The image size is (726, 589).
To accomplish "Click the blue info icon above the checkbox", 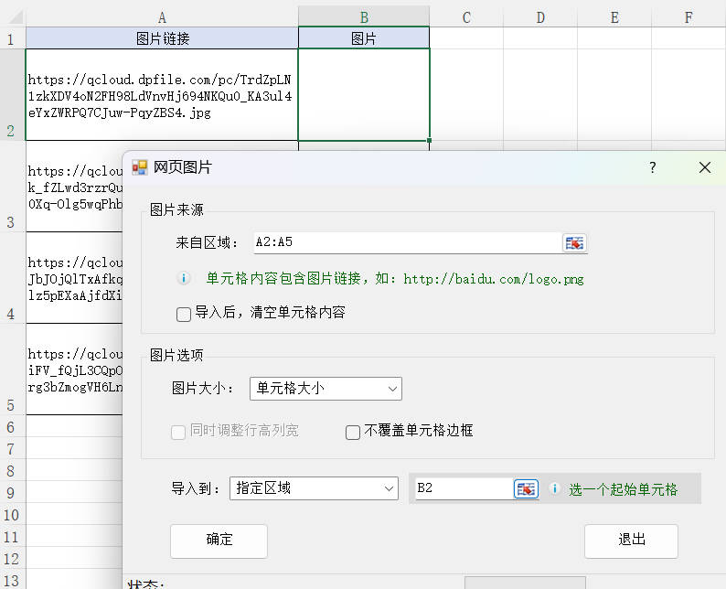I will (184, 278).
